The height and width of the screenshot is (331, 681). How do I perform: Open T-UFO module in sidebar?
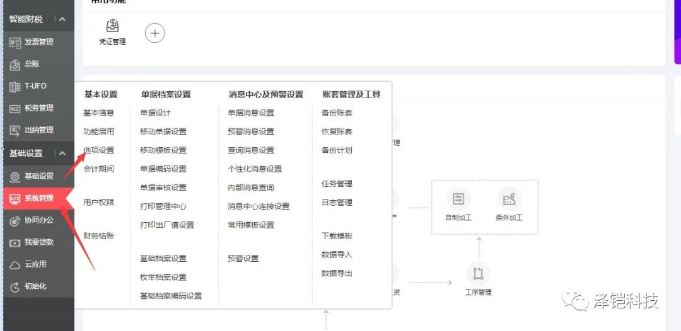click(35, 86)
